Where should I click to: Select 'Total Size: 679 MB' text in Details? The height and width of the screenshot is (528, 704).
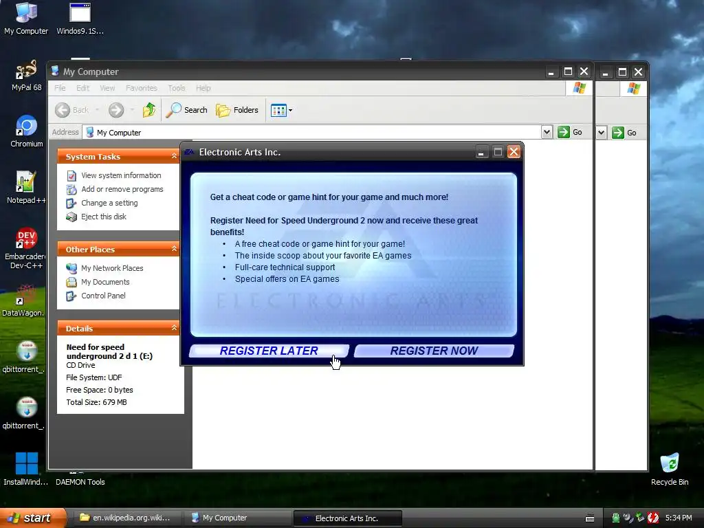96,402
